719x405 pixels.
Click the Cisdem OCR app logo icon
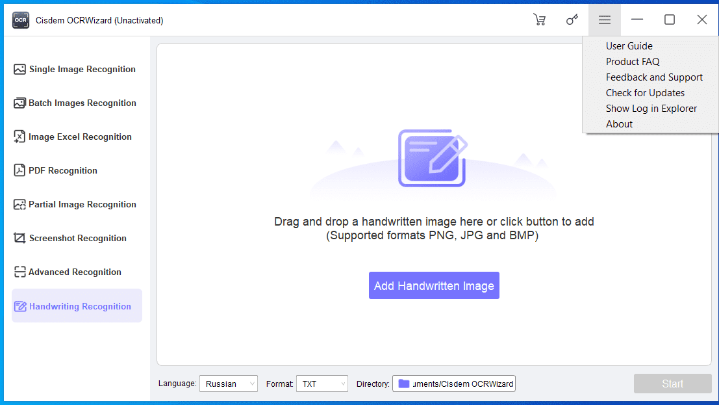tap(21, 20)
